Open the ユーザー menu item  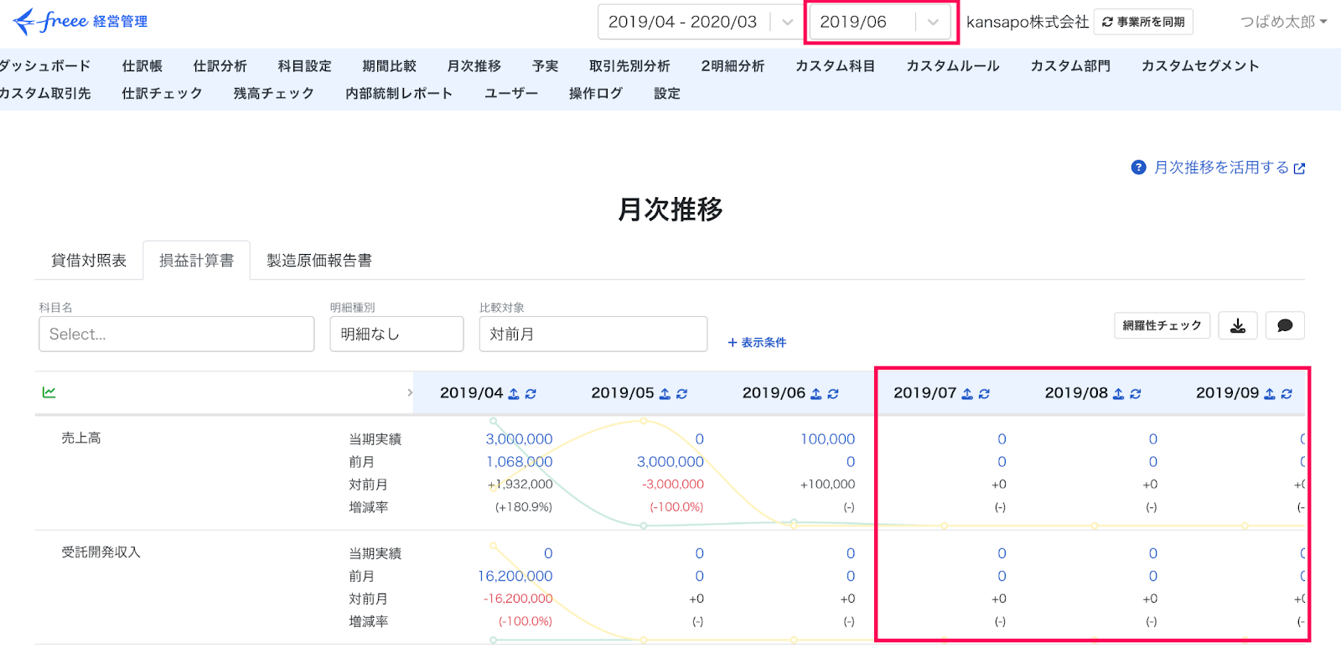[511, 93]
